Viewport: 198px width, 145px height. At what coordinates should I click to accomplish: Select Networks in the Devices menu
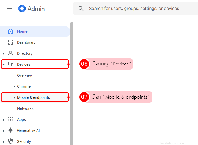(25, 108)
